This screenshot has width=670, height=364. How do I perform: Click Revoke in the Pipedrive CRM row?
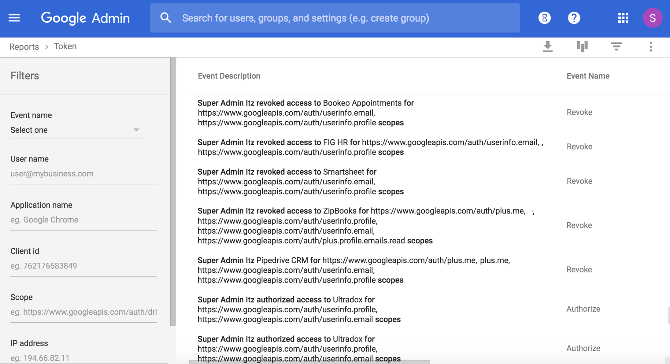(x=579, y=269)
